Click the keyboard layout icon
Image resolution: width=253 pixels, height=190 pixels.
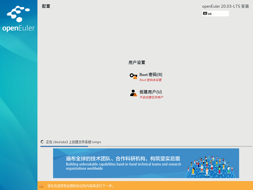[205, 14]
